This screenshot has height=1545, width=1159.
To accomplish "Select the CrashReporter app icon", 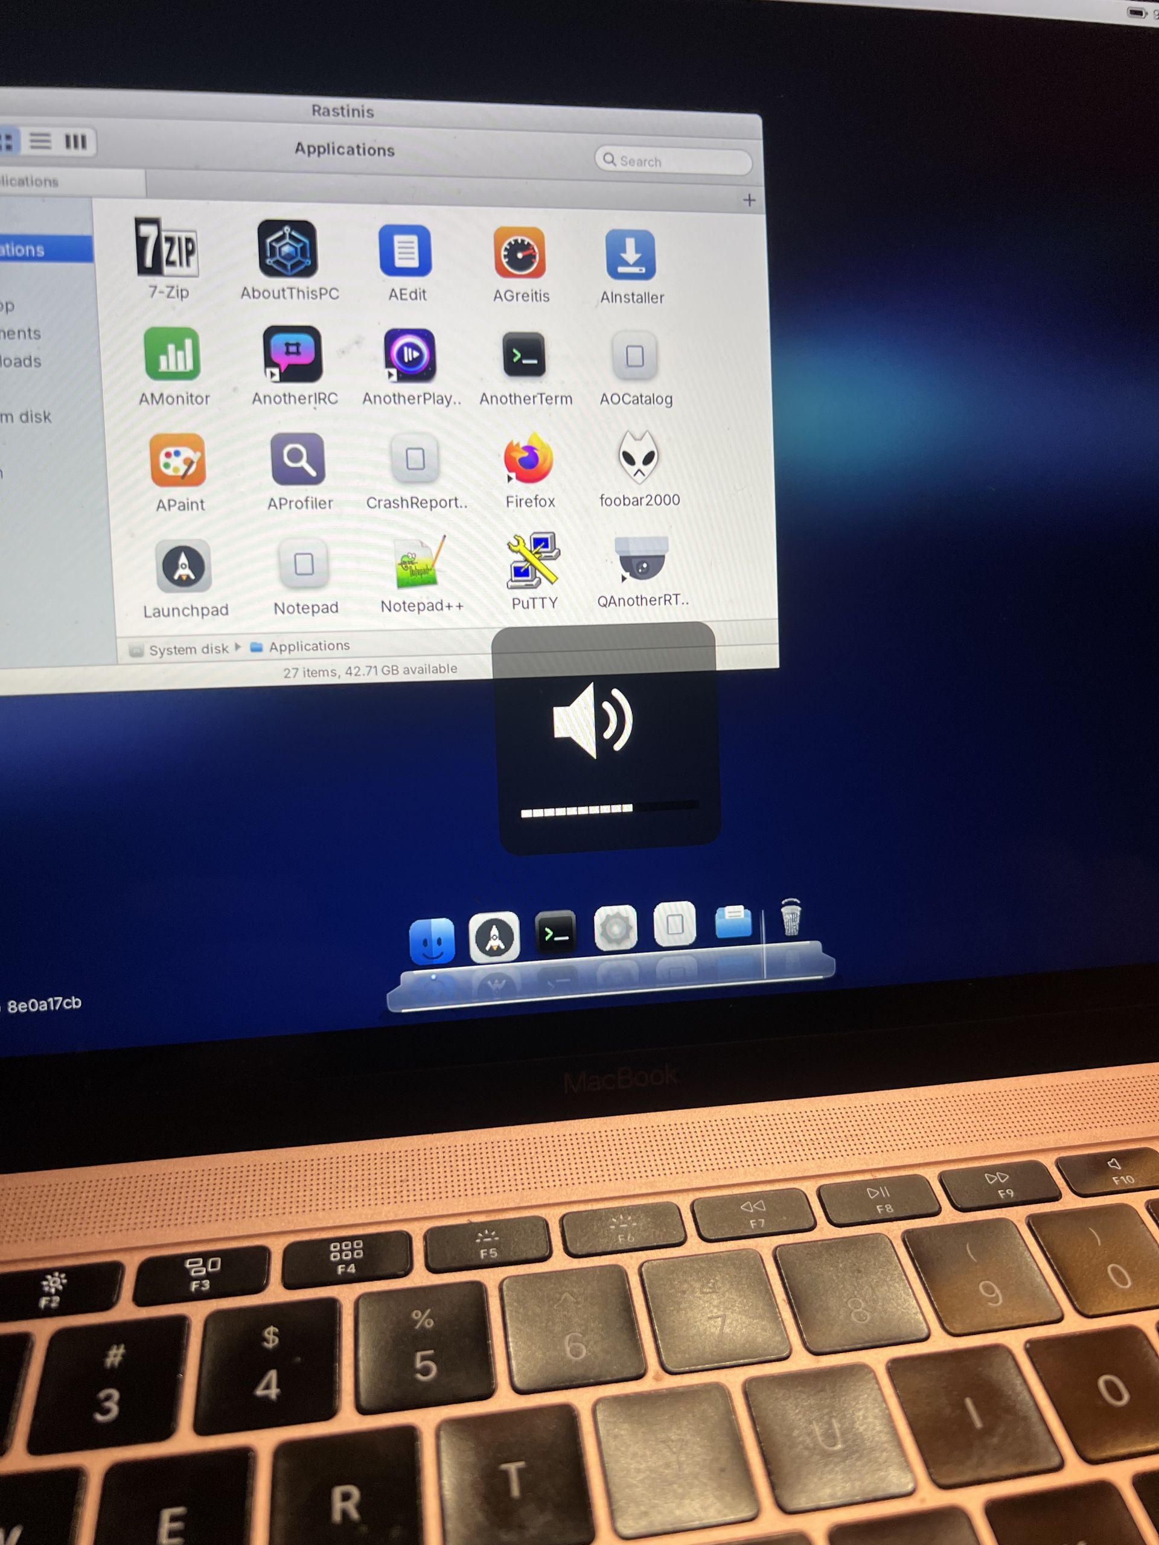I will (416, 459).
